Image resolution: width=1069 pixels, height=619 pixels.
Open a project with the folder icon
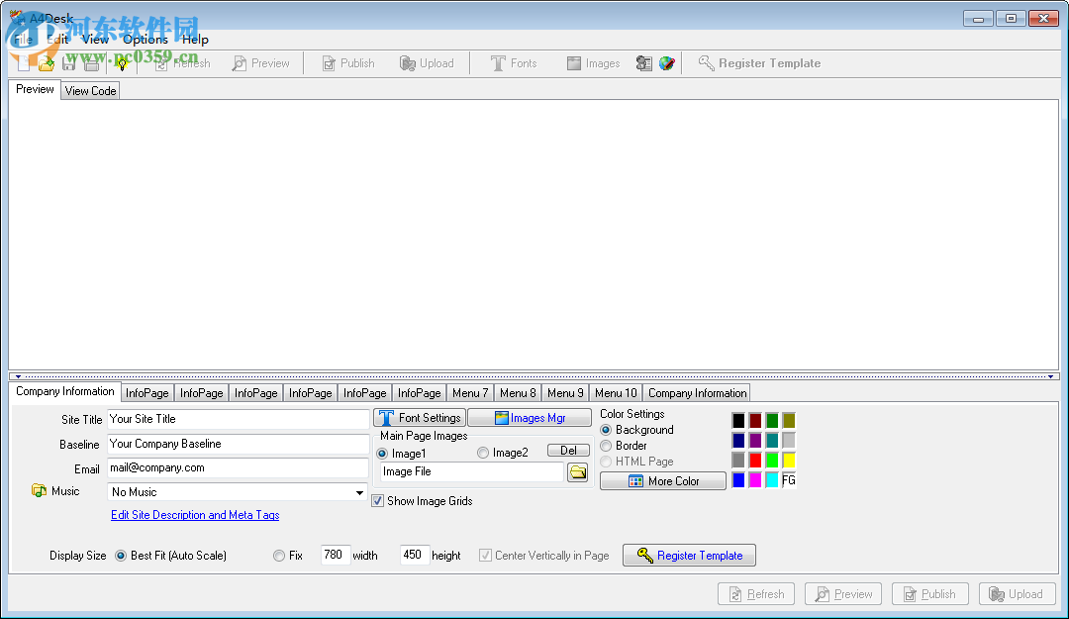pos(47,63)
